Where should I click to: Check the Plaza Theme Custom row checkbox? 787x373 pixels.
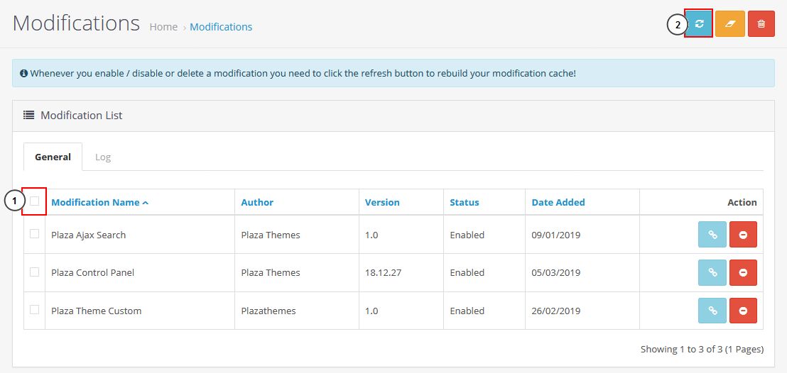pos(35,310)
